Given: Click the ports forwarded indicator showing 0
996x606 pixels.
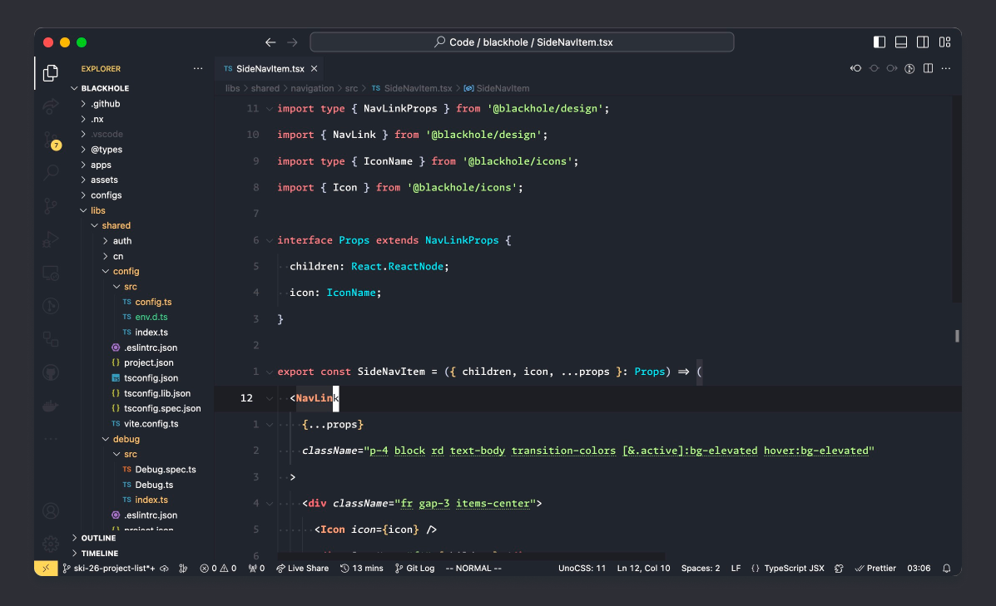Looking at the screenshot, I should 256,569.
